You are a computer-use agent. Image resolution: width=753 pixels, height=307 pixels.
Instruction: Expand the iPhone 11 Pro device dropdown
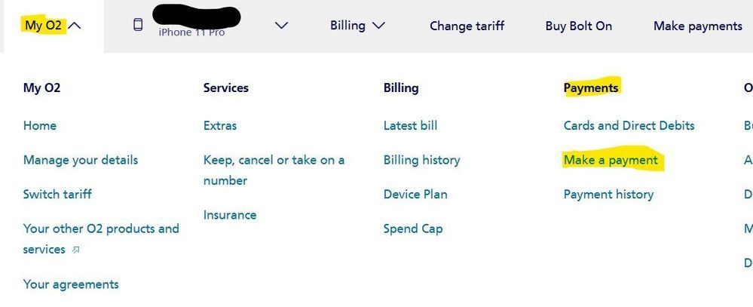pos(281,26)
